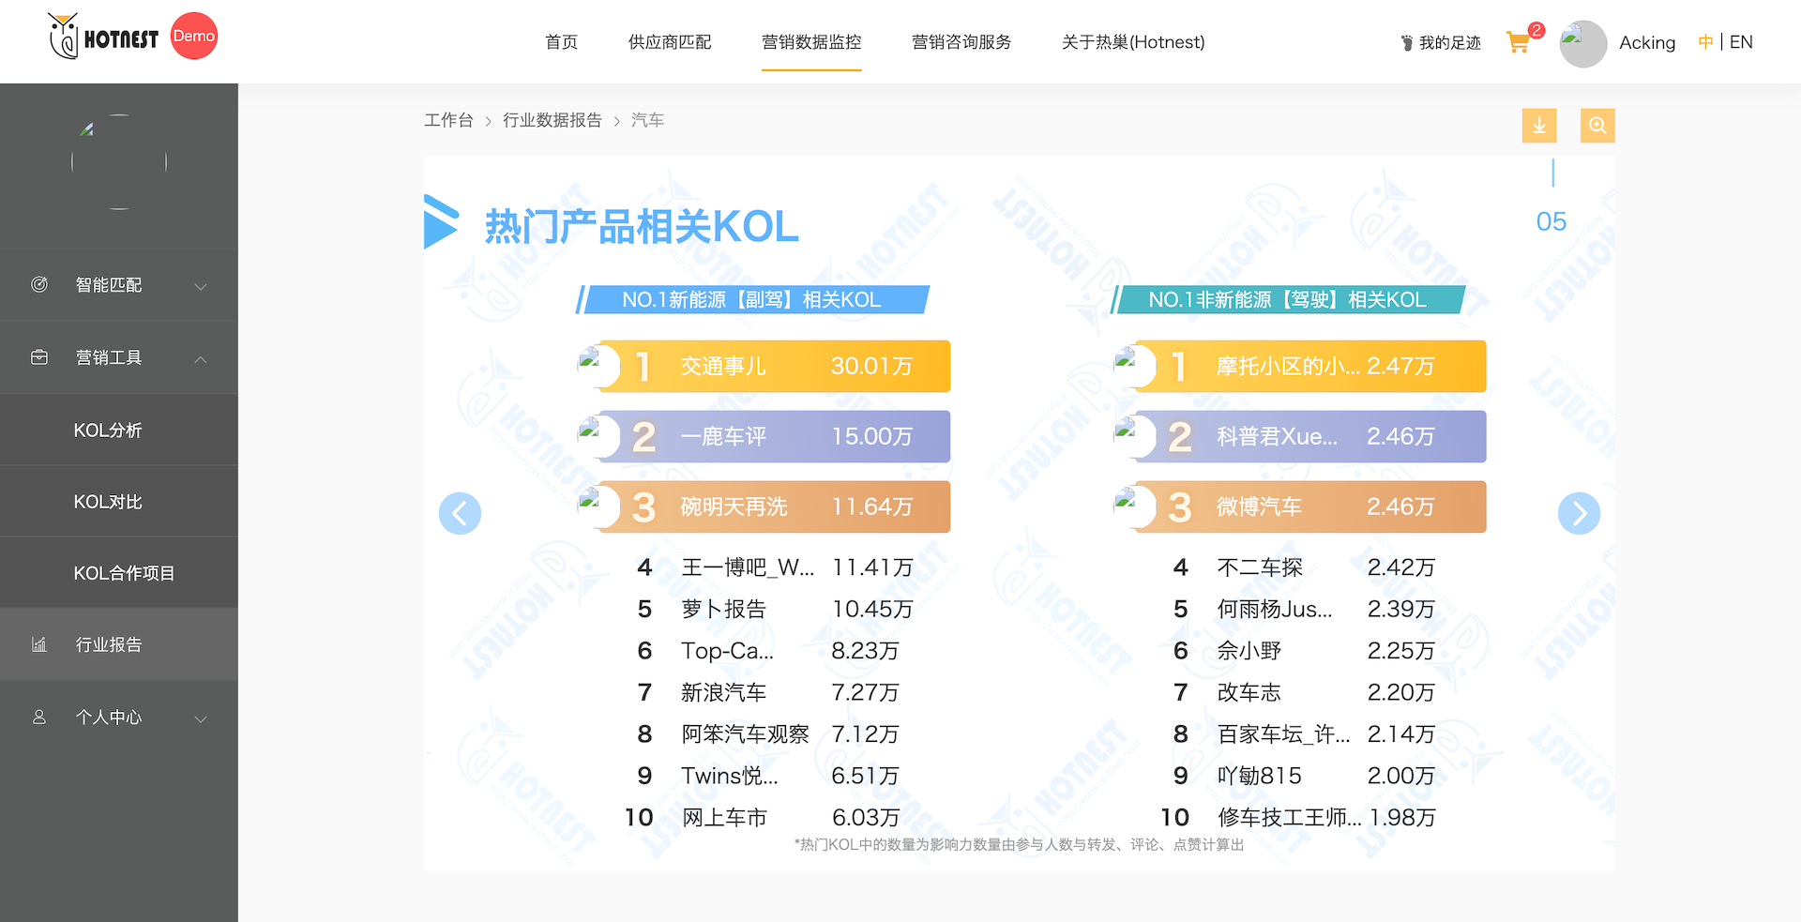Open the Acking user avatar
1801x922 pixels.
tap(1582, 43)
